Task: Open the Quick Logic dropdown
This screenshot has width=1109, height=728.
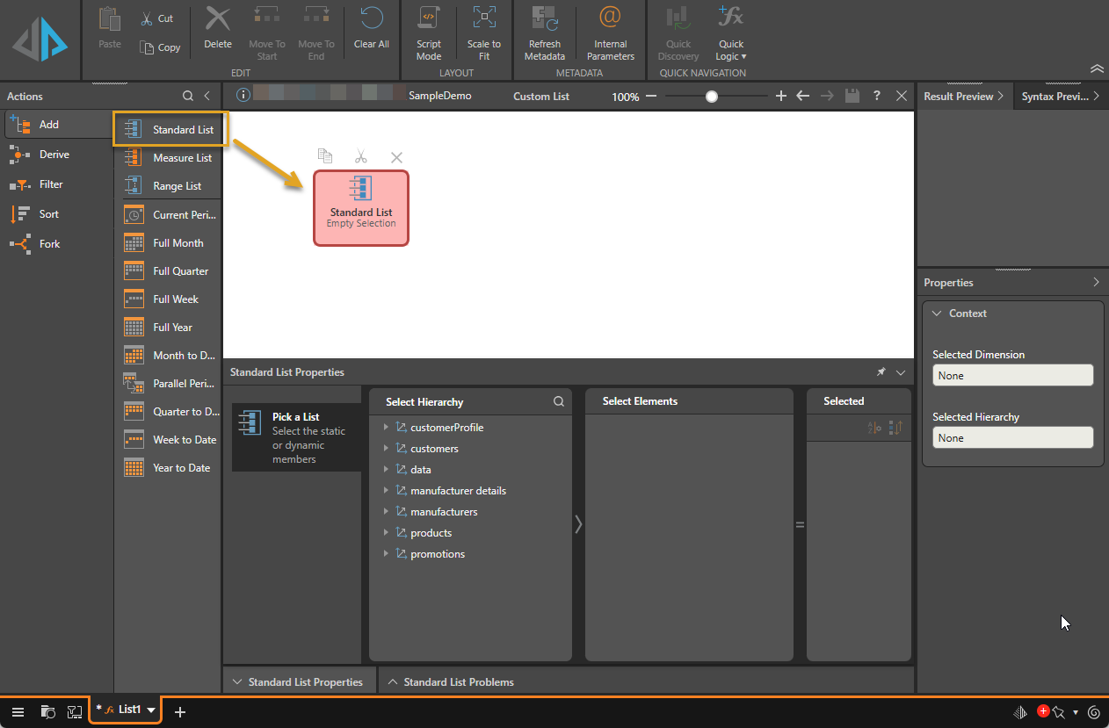Action: (x=730, y=33)
